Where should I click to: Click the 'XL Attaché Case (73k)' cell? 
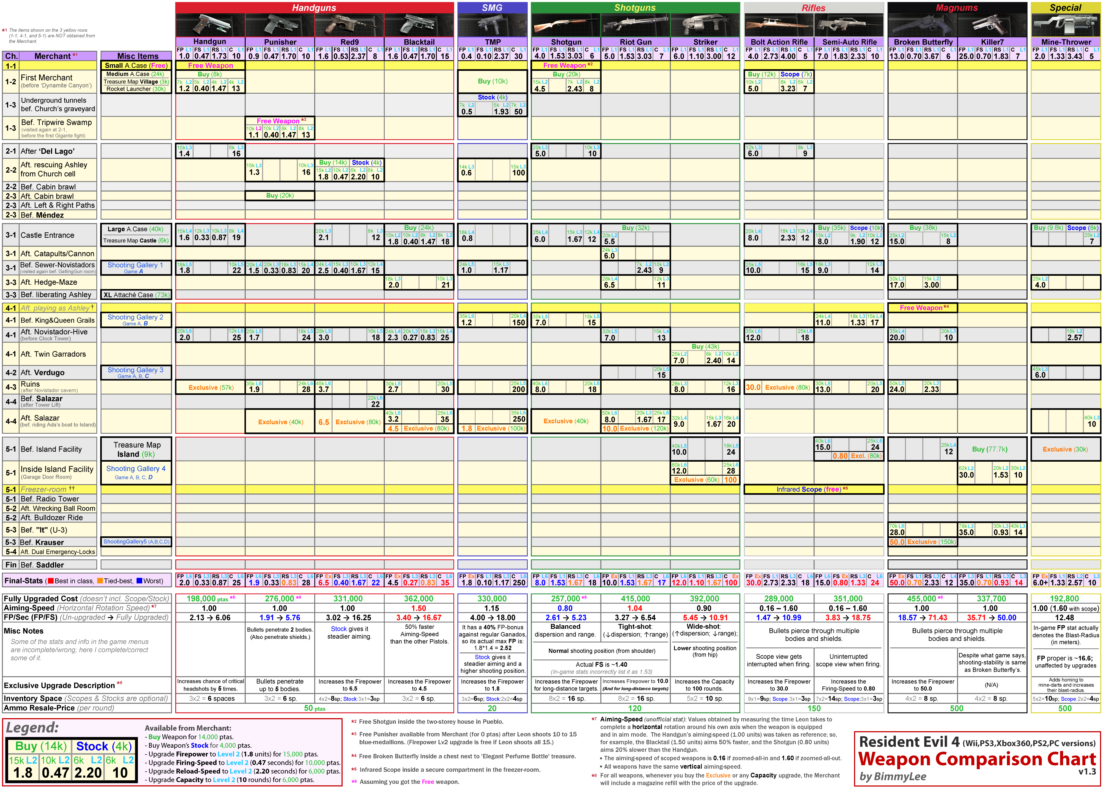pyautogui.click(x=136, y=295)
